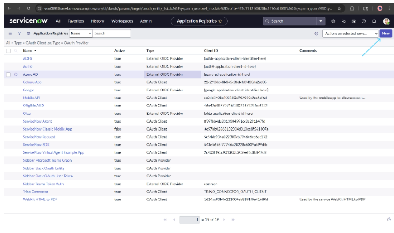Sort by the Active column header
The image size is (394, 233).
(x=119, y=51)
